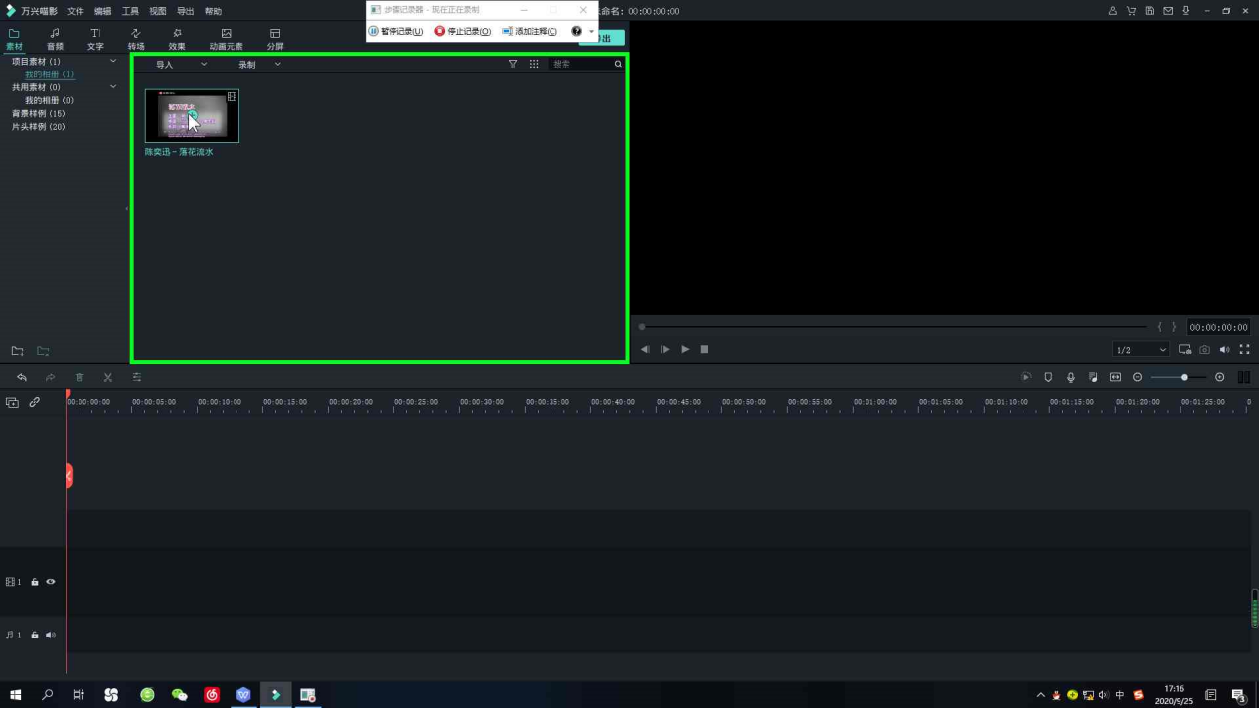Viewport: 1259px width, 708px height.
Task: Open the 1/2 preview quality dropdown
Action: tap(1140, 350)
